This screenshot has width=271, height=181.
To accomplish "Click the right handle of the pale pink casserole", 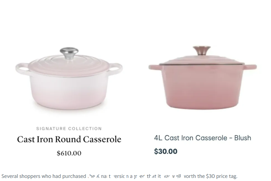I will [x=116, y=68].
